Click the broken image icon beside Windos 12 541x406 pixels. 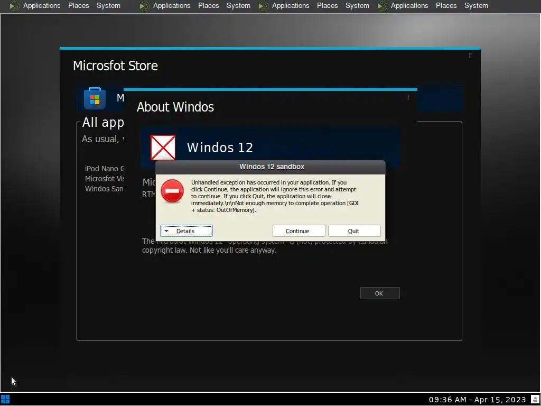click(163, 147)
